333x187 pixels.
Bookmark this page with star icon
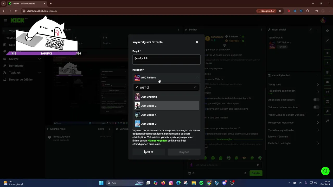(280, 11)
